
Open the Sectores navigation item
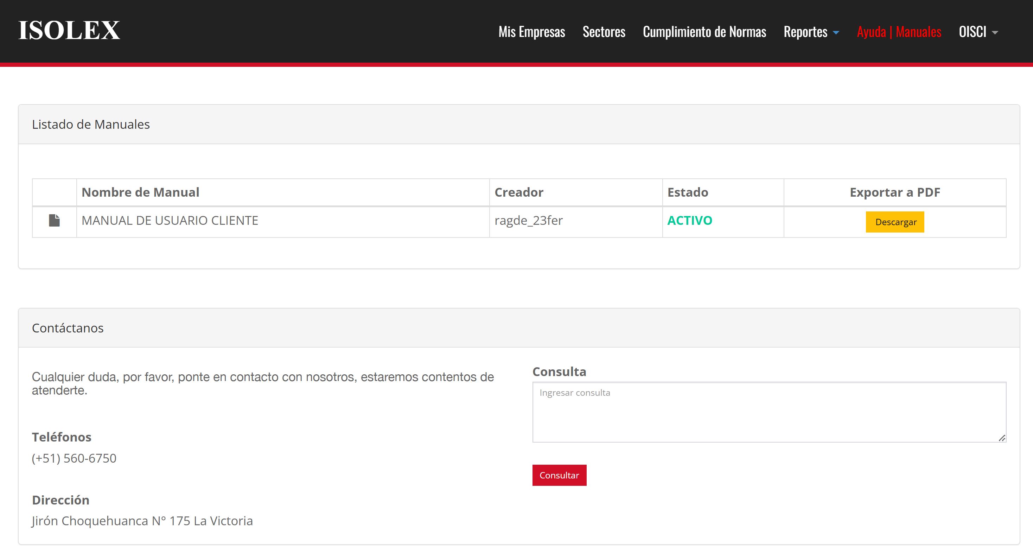(x=604, y=32)
